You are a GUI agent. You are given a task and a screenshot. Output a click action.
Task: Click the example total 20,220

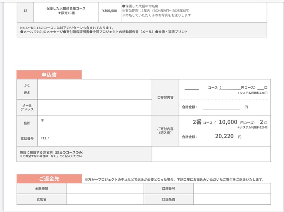[x=224, y=137]
